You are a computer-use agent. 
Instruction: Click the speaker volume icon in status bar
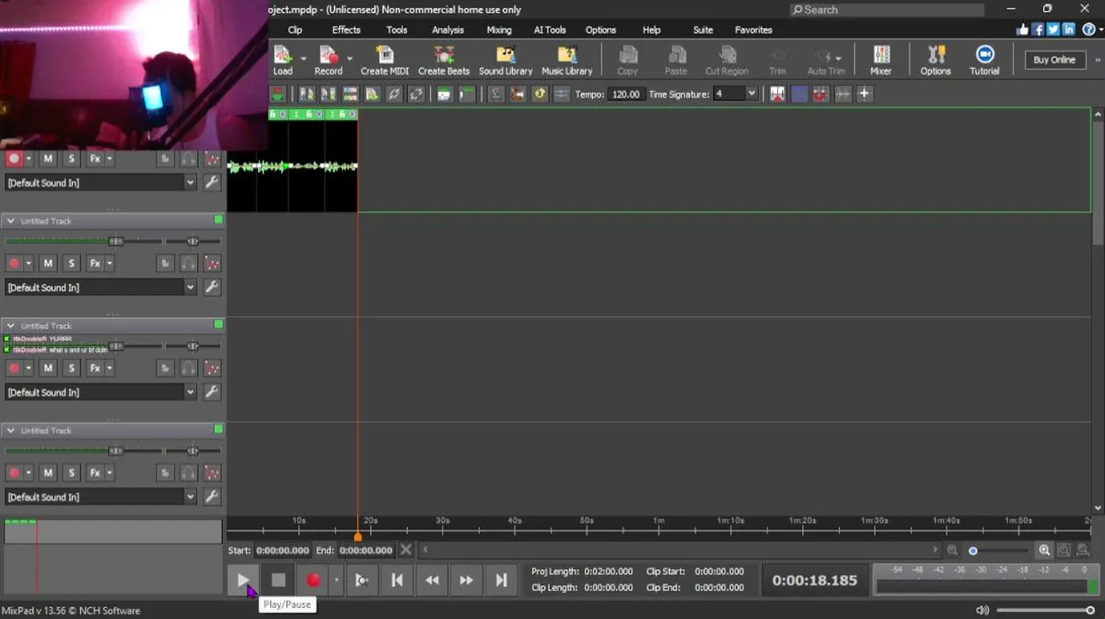coord(982,610)
